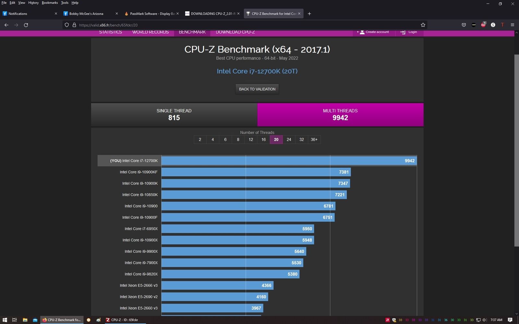This screenshot has width=519, height=324.
Task: Click Intel Xeon E5-2666 v3 bar
Action: [x=218, y=285]
